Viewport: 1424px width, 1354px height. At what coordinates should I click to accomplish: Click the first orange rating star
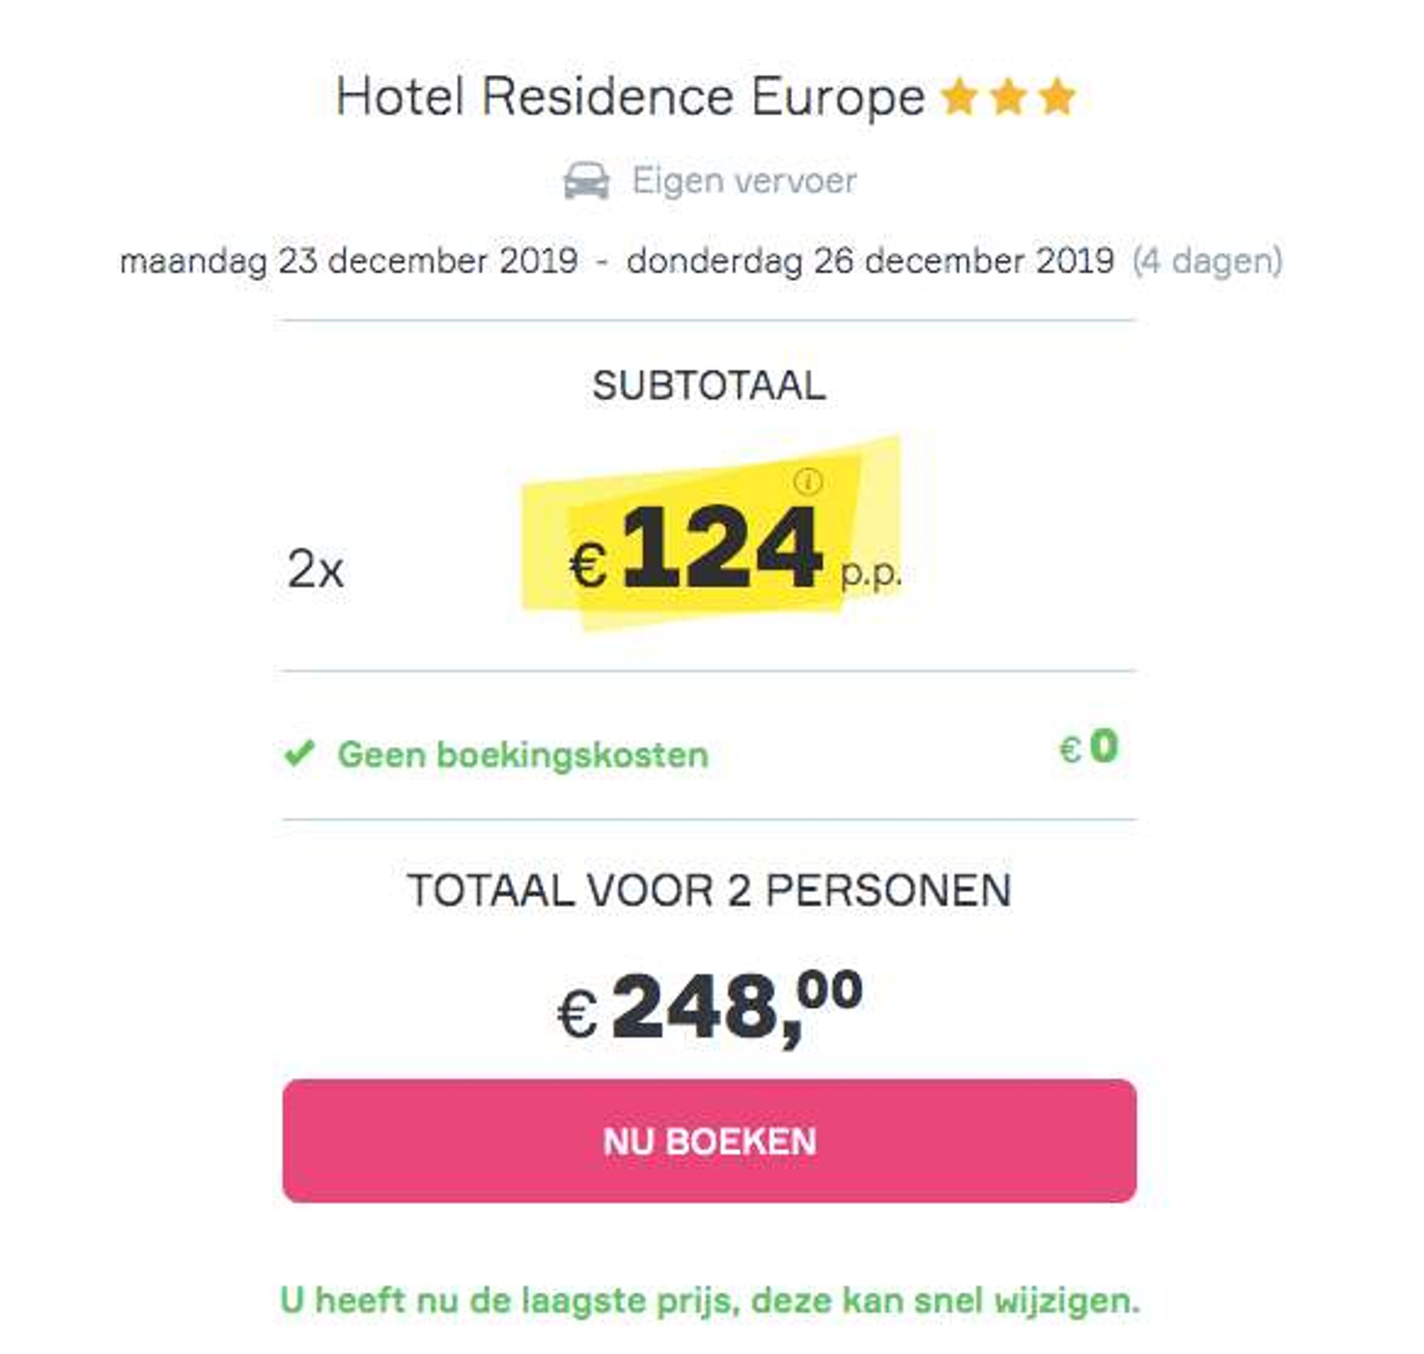coord(959,97)
